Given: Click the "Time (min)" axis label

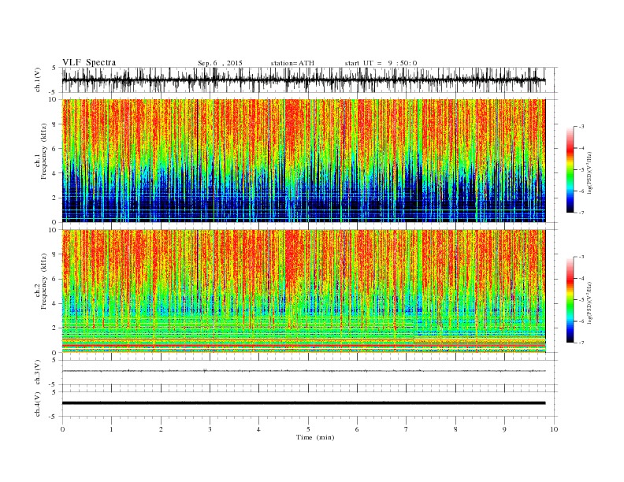Looking at the screenshot, I should [315, 437].
